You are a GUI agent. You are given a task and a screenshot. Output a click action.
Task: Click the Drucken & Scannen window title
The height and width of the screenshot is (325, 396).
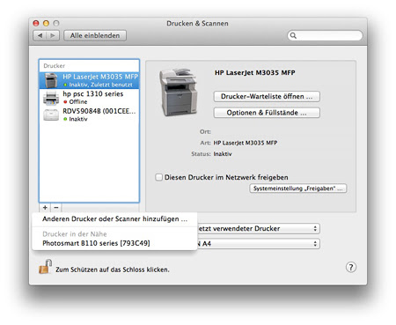click(197, 24)
